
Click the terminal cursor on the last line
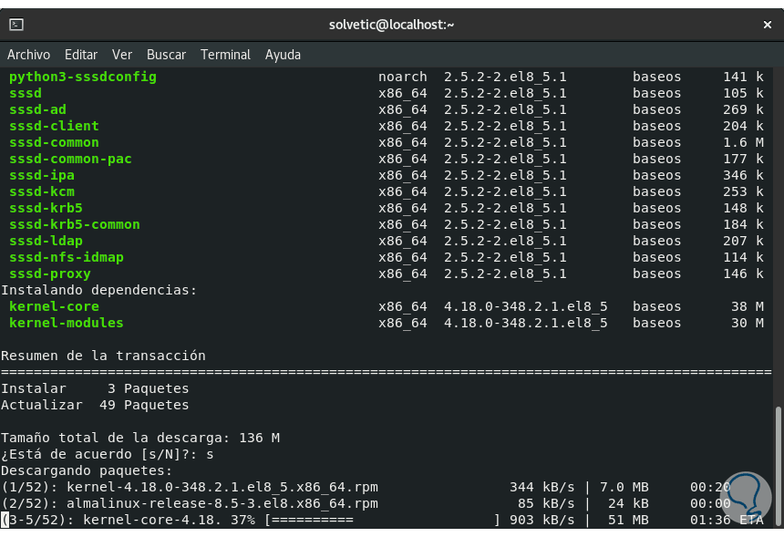point(5,520)
